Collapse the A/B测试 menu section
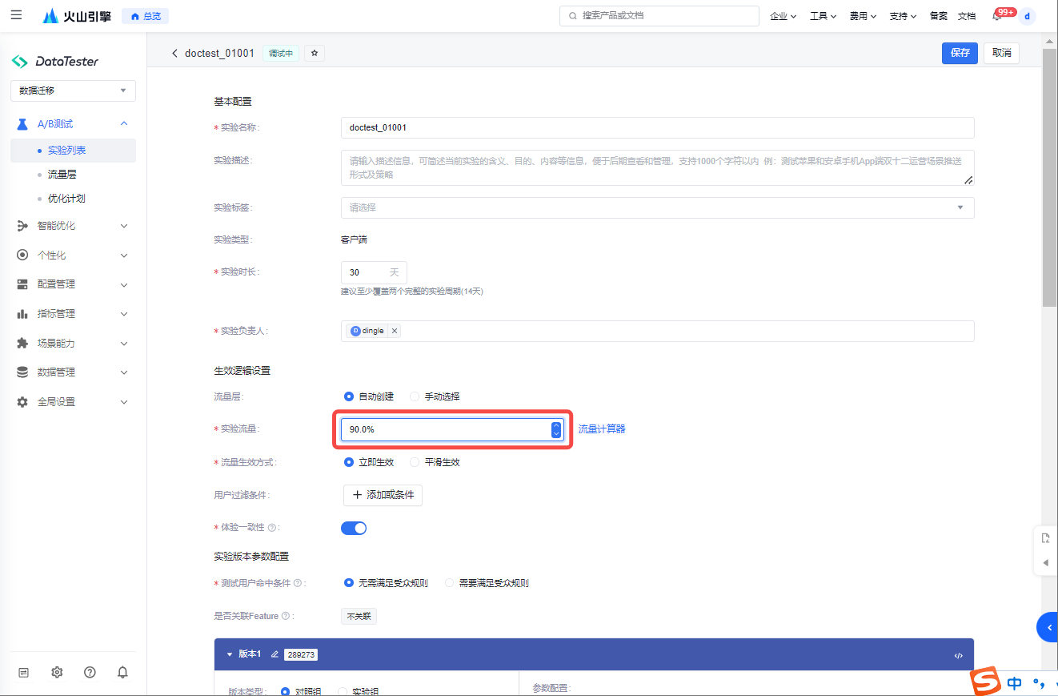The height and width of the screenshot is (696, 1058). point(124,124)
